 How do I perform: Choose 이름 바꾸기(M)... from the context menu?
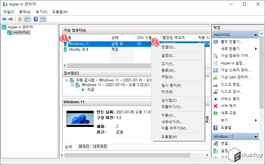coord(178,128)
